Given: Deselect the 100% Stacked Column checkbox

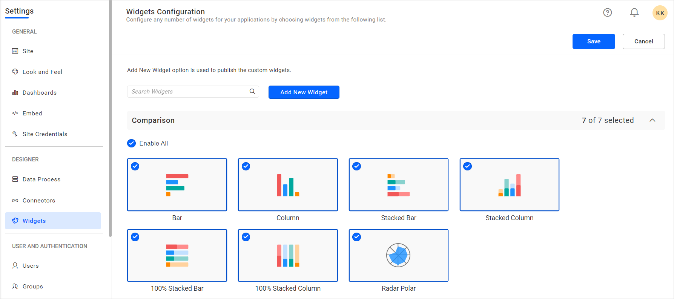Looking at the screenshot, I should click(x=246, y=237).
